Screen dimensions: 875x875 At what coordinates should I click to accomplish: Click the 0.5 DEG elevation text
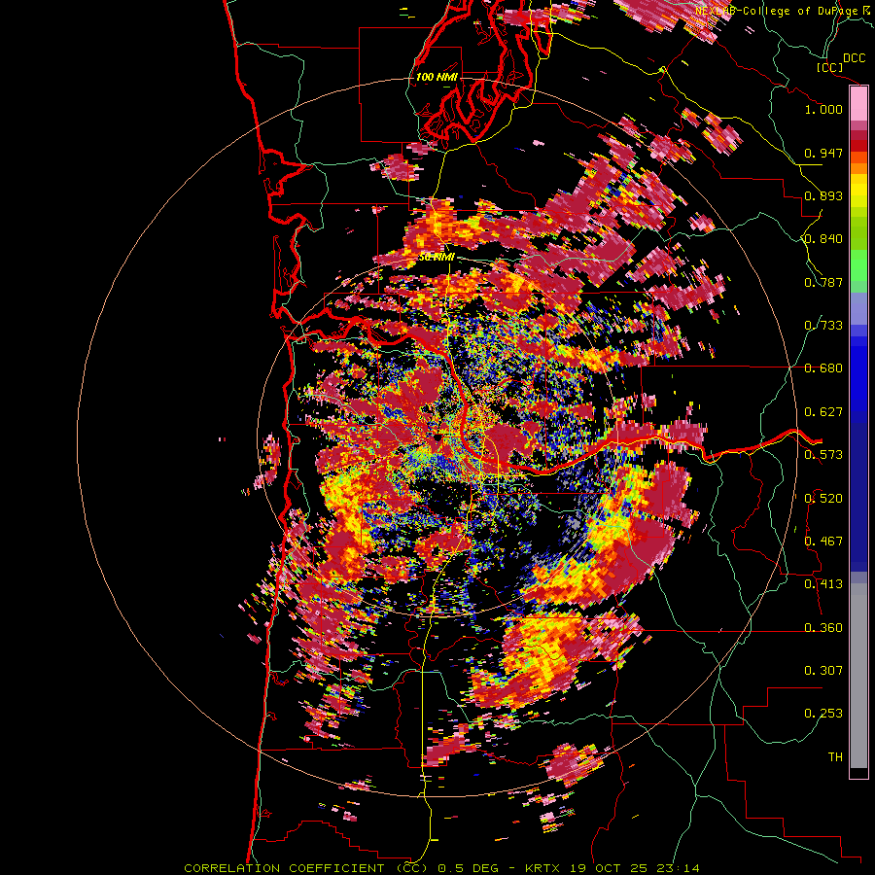coord(469,868)
